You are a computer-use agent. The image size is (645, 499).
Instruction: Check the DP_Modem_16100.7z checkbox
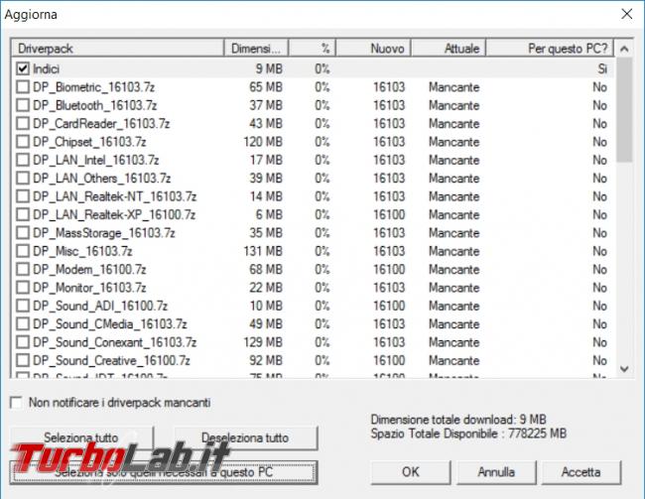23,269
